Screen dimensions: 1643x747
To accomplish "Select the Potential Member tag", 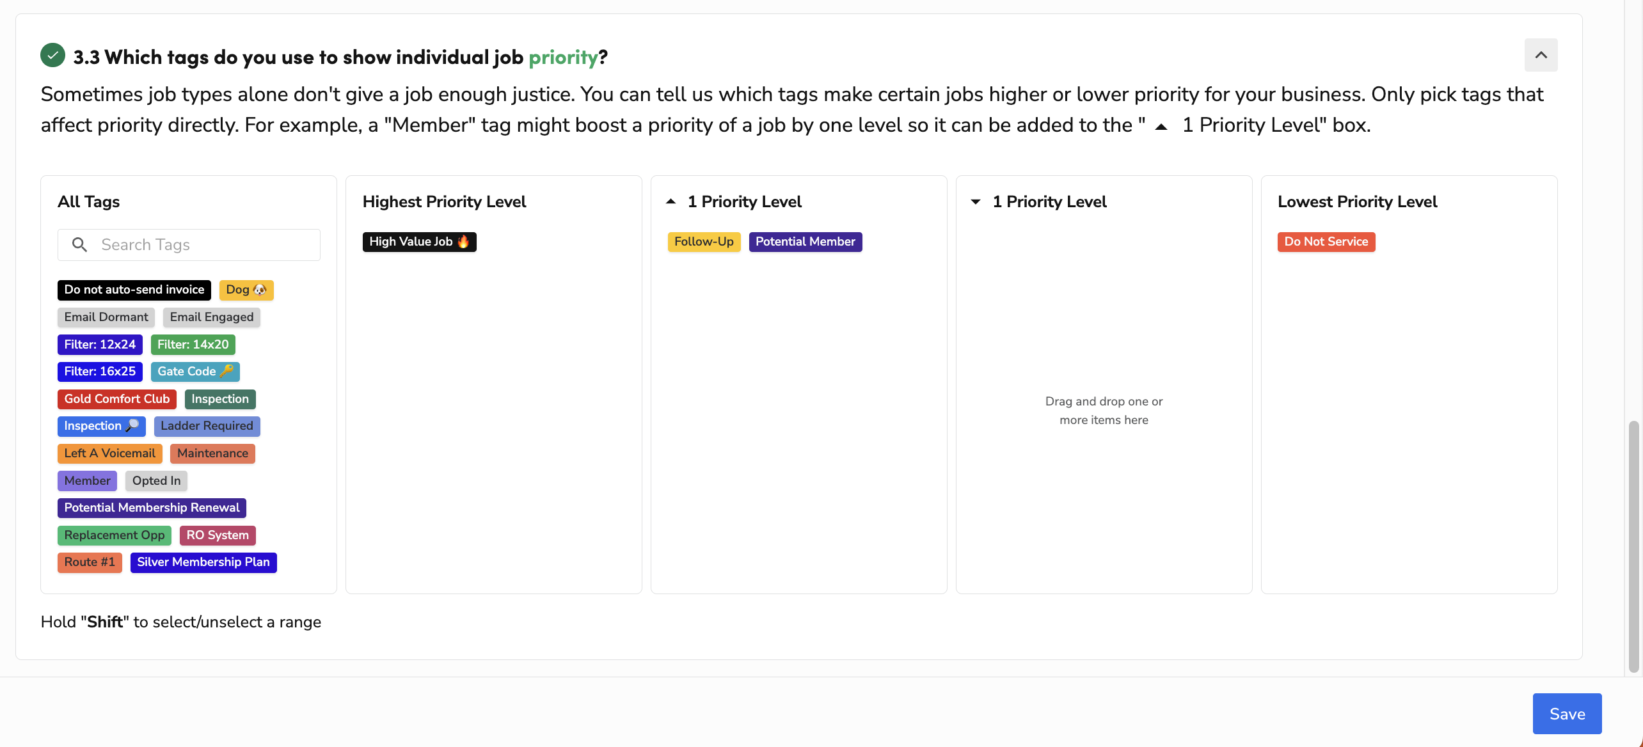I will pyautogui.click(x=806, y=242).
